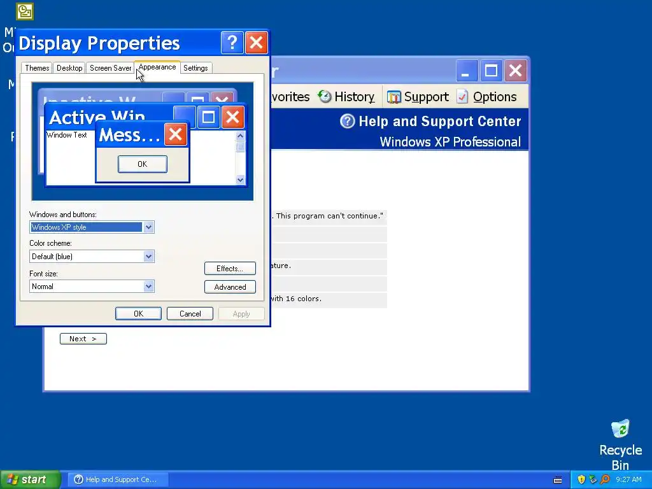Image resolution: width=652 pixels, height=489 pixels.
Task: Open Advanced appearance settings
Action: point(230,287)
